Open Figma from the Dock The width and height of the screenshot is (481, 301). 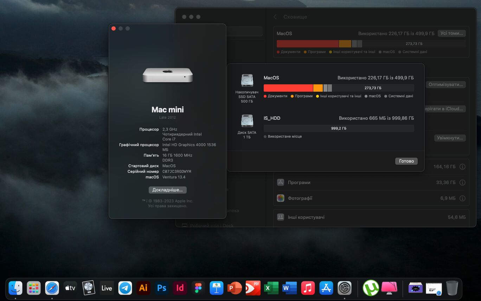coord(198,288)
